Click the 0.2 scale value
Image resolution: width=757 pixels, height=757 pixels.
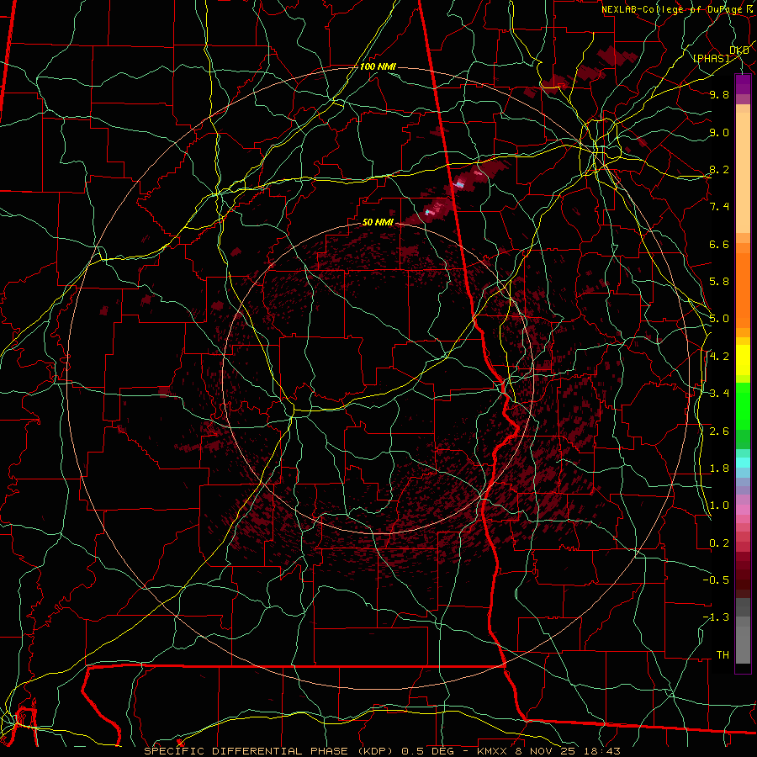tap(719, 543)
